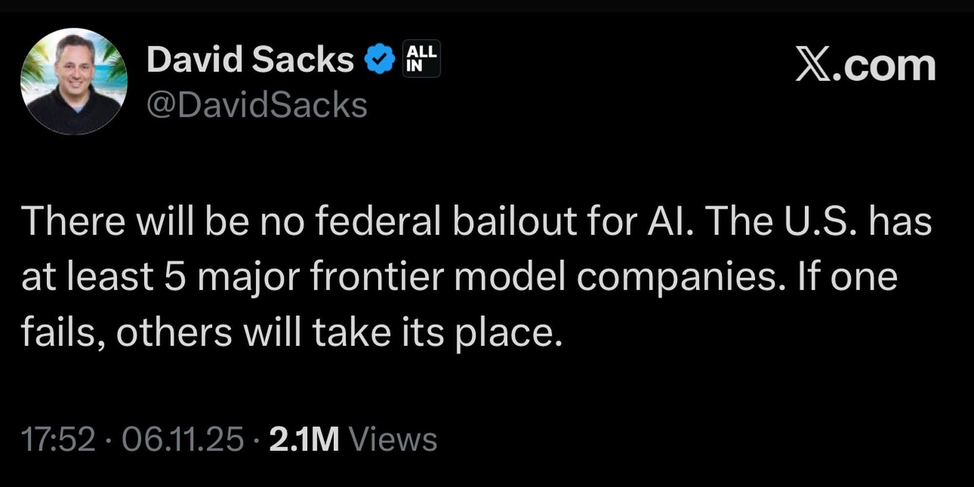Open the 2.1M view count

(x=303, y=439)
